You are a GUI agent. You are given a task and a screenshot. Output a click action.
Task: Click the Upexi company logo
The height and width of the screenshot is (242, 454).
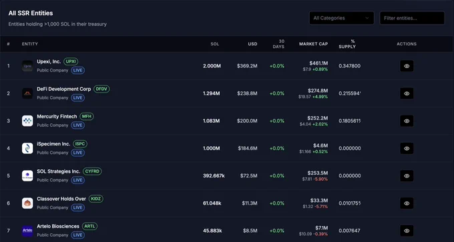click(27, 66)
